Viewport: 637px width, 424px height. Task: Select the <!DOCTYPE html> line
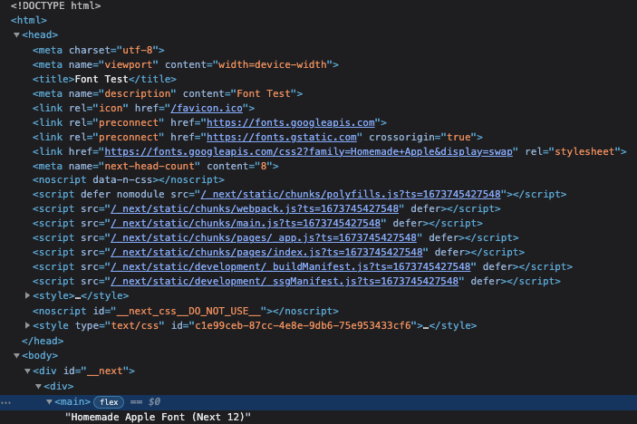55,5
